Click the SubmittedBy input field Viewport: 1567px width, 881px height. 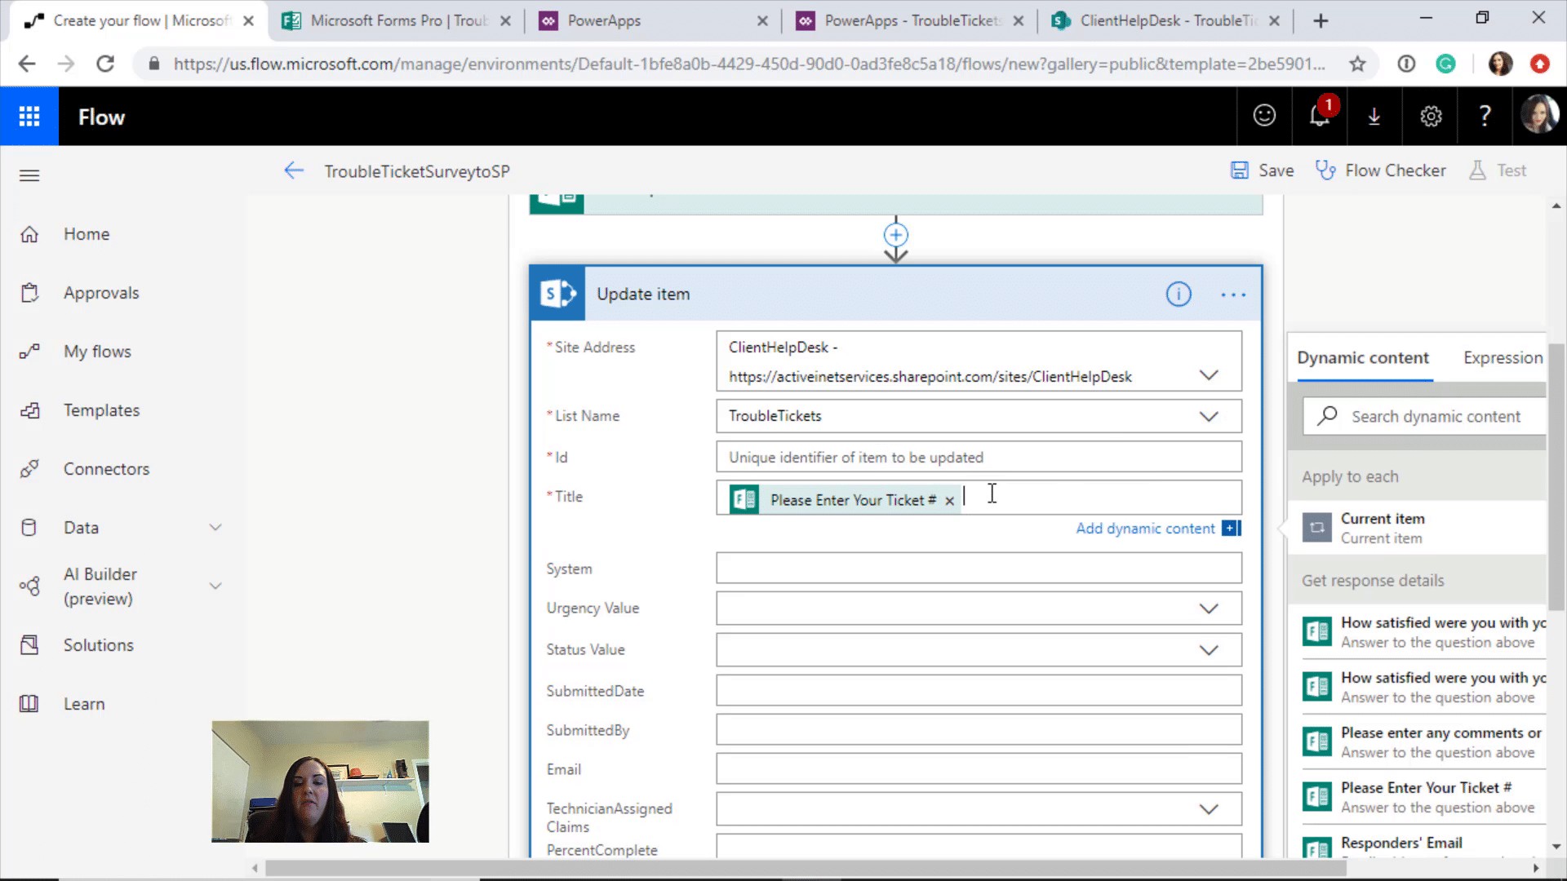979,730
